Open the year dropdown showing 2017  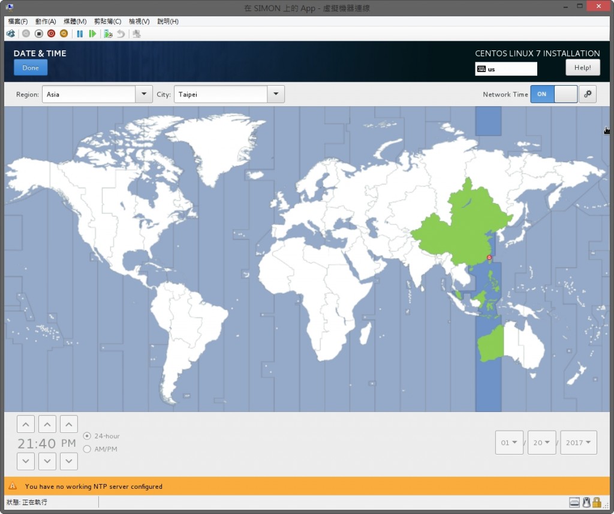point(579,442)
